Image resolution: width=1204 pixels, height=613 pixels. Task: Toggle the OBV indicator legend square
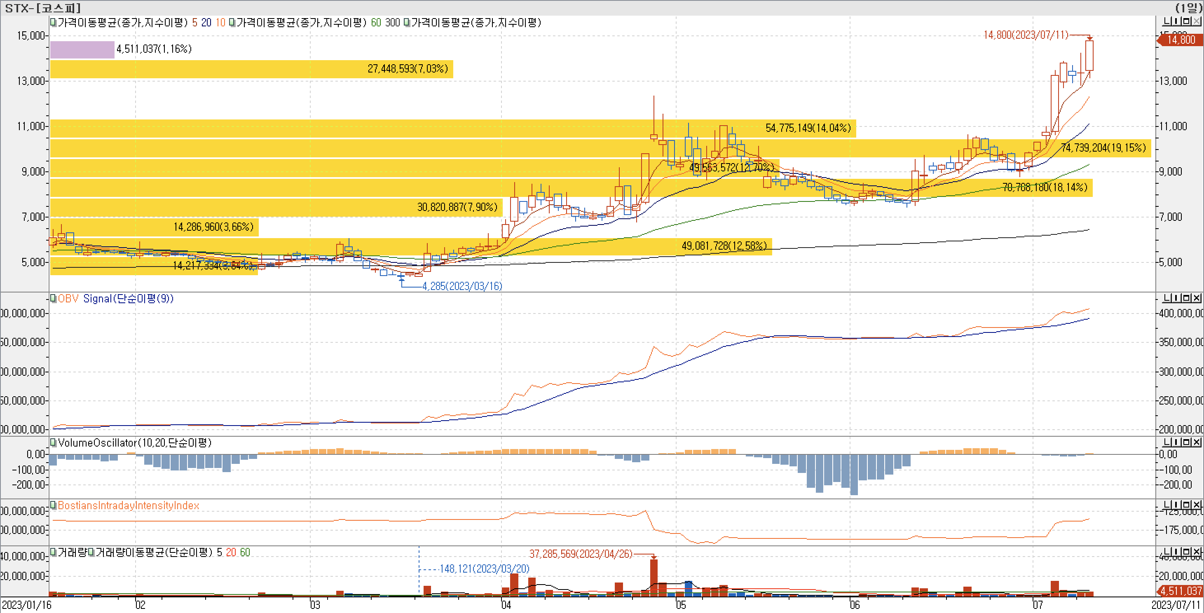pyautogui.click(x=54, y=299)
